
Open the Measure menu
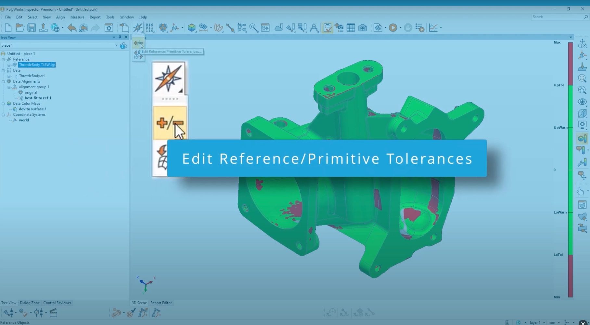pyautogui.click(x=77, y=17)
